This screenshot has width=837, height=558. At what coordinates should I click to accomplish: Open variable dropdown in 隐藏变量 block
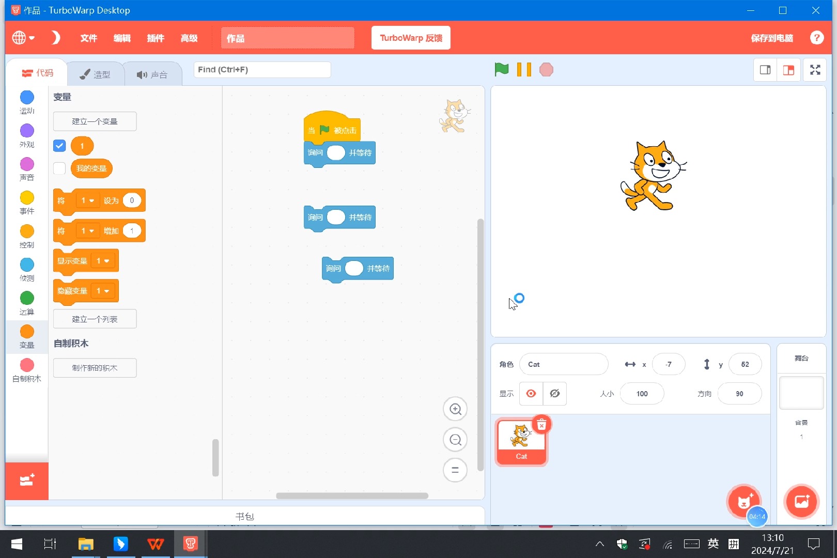coord(102,291)
